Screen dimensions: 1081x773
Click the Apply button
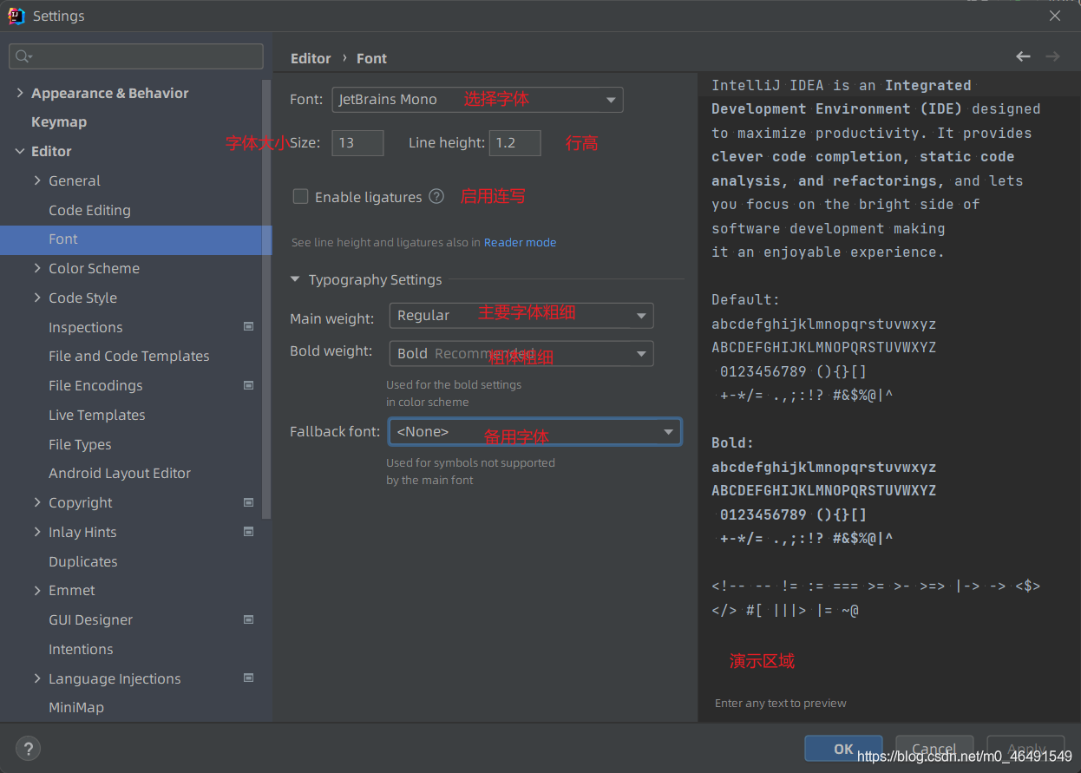1026,749
